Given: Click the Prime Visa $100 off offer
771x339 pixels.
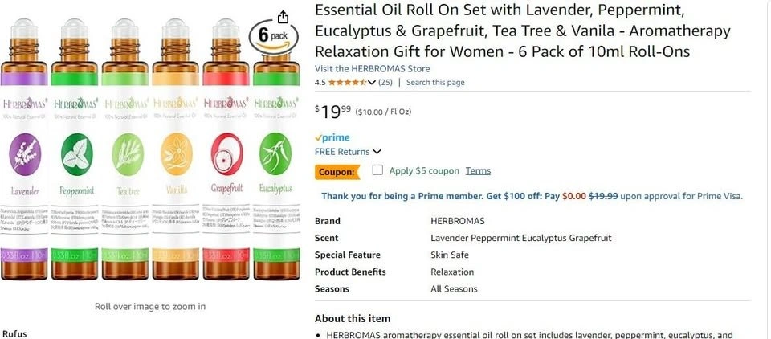Looking at the screenshot, I should coord(532,196).
